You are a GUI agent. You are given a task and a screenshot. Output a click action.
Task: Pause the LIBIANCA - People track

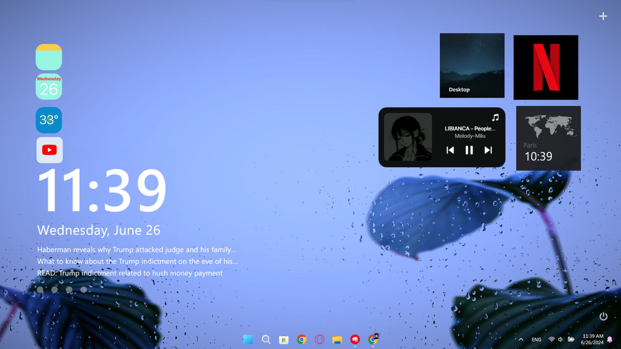469,150
